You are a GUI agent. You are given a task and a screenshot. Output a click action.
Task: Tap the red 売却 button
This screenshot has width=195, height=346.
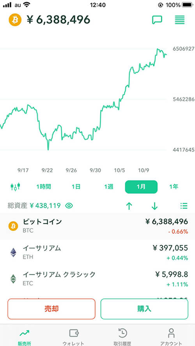[51, 309]
